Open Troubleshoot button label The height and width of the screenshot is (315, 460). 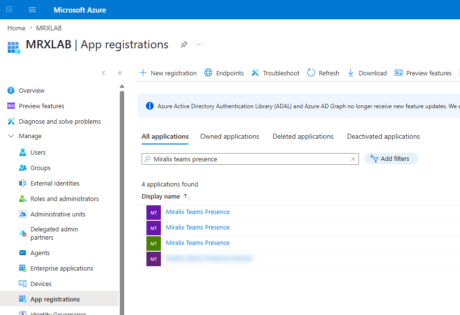click(x=281, y=73)
